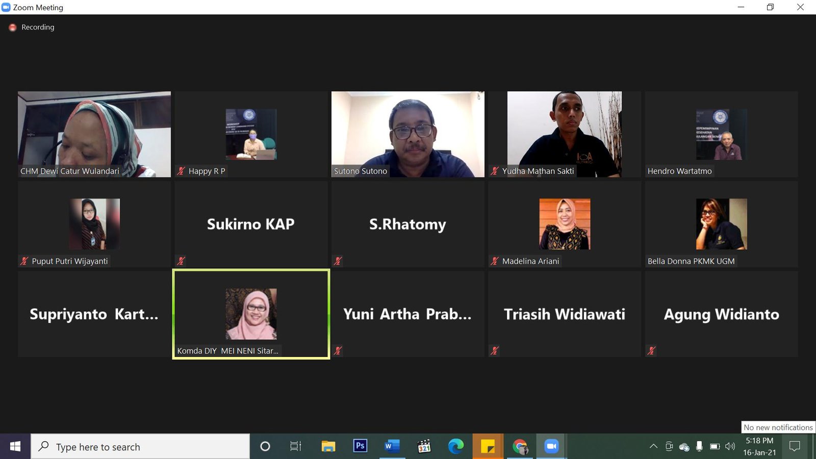Image resolution: width=816 pixels, height=459 pixels.
Task: Expand hidden system tray icons chevron
Action: point(653,446)
